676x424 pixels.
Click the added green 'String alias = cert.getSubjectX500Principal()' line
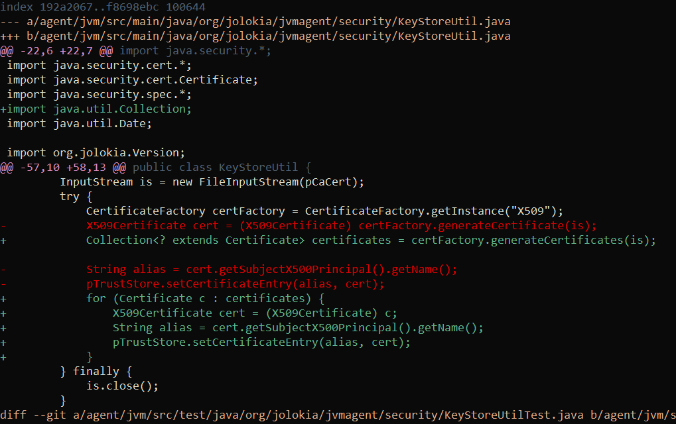click(298, 328)
